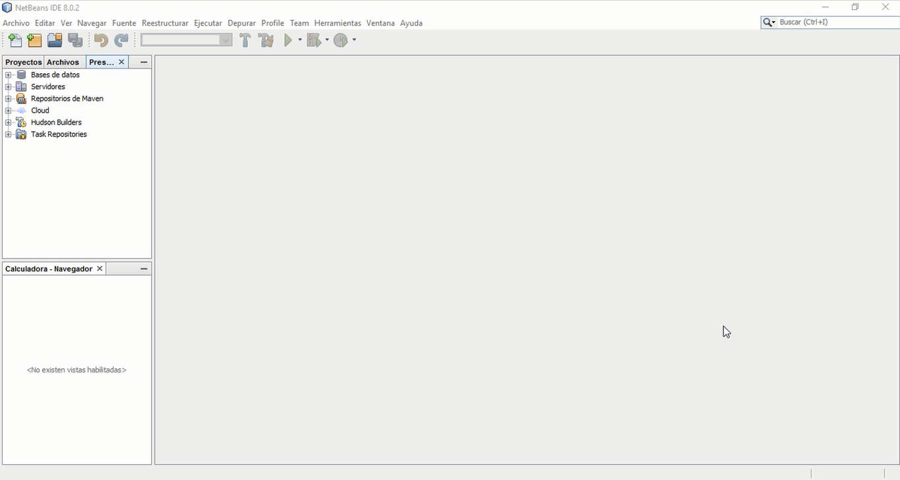Click the Repositorios de Maven icon
This screenshot has height=480, width=900.
pos(22,99)
